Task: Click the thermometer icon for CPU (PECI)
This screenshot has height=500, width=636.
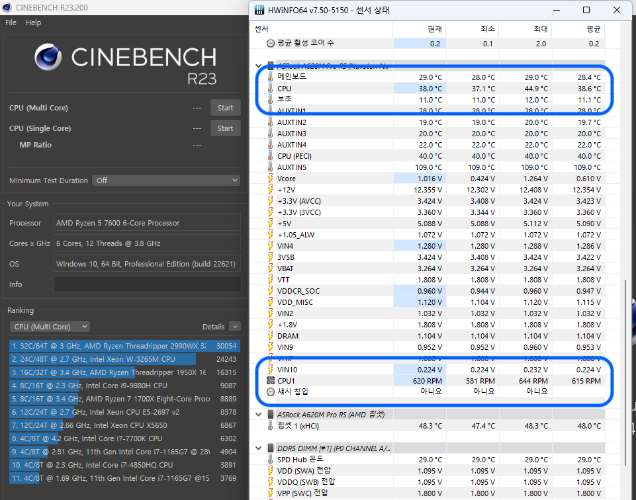Action: pyautogui.click(x=271, y=155)
